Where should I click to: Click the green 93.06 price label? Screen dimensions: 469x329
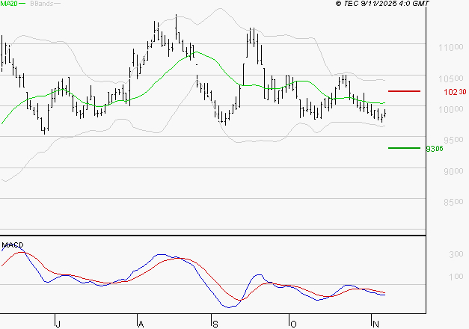[435, 149]
